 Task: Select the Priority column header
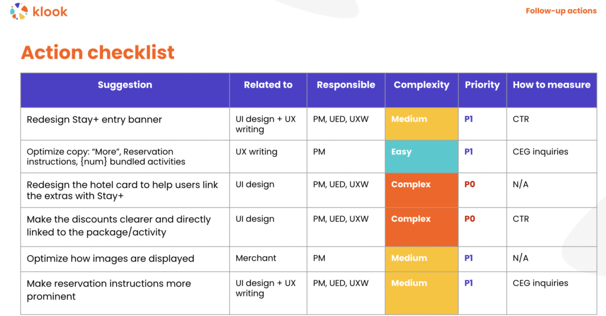coord(482,85)
